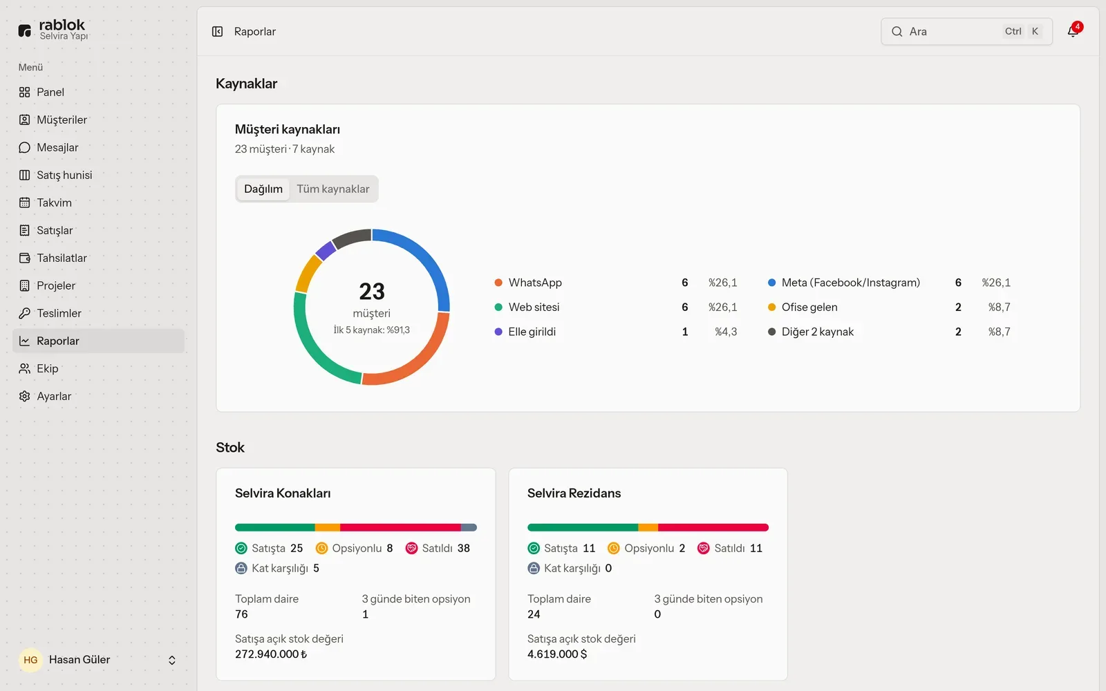
Task: Open the notifications bell
Action: click(x=1073, y=31)
